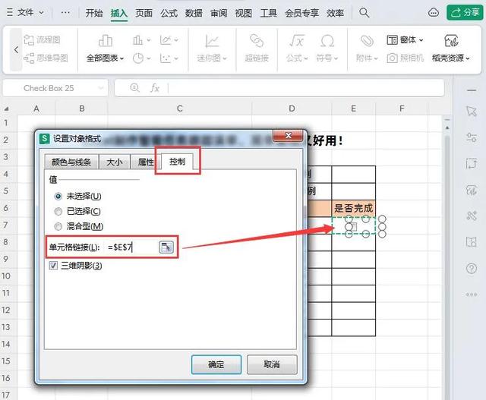
Task: Click the 单元格链接 input field
Action: [x=131, y=247]
